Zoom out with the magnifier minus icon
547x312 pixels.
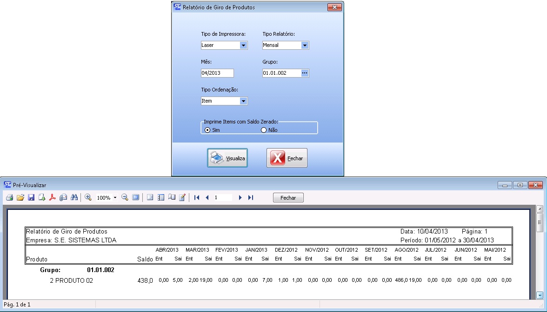pyautogui.click(x=125, y=198)
